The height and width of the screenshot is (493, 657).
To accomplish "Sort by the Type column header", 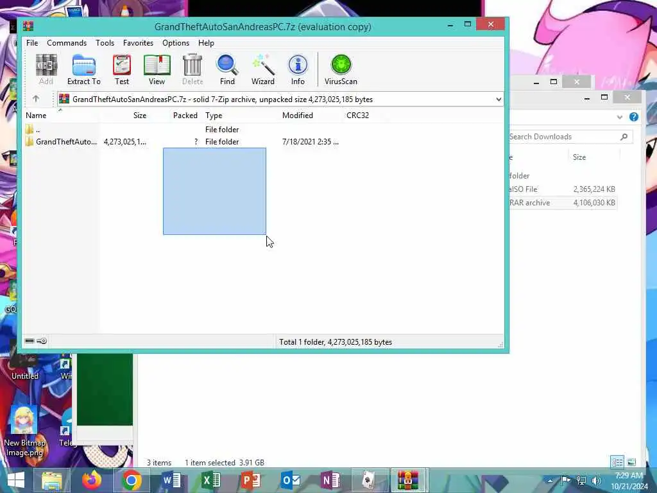I will coord(240,116).
